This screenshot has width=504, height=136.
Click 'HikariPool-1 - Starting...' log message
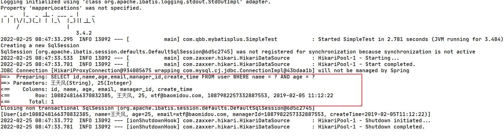[x=358, y=58]
